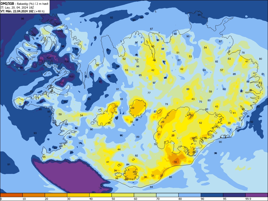Pick the pale yellow 50–60 legend swatch

[x=123, y=195]
